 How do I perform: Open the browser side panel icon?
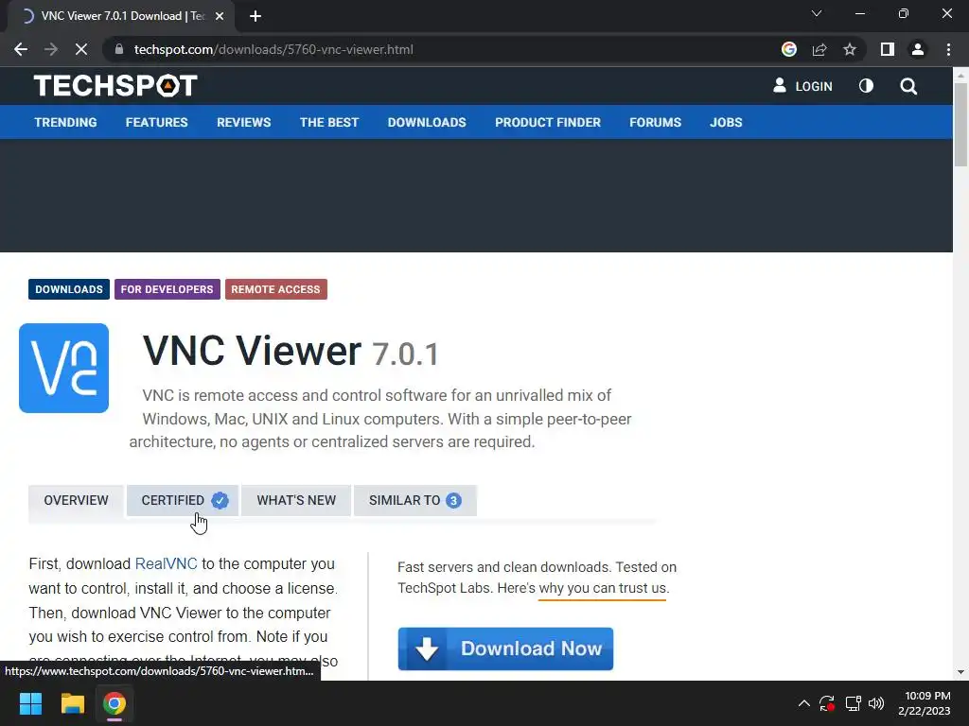(x=888, y=49)
